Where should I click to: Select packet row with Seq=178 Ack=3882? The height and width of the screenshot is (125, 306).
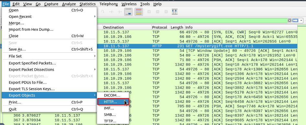click(197, 83)
